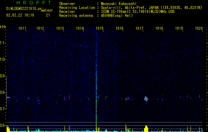
Task: Click the Receiver label
Action: pyautogui.click(x=67, y=12)
